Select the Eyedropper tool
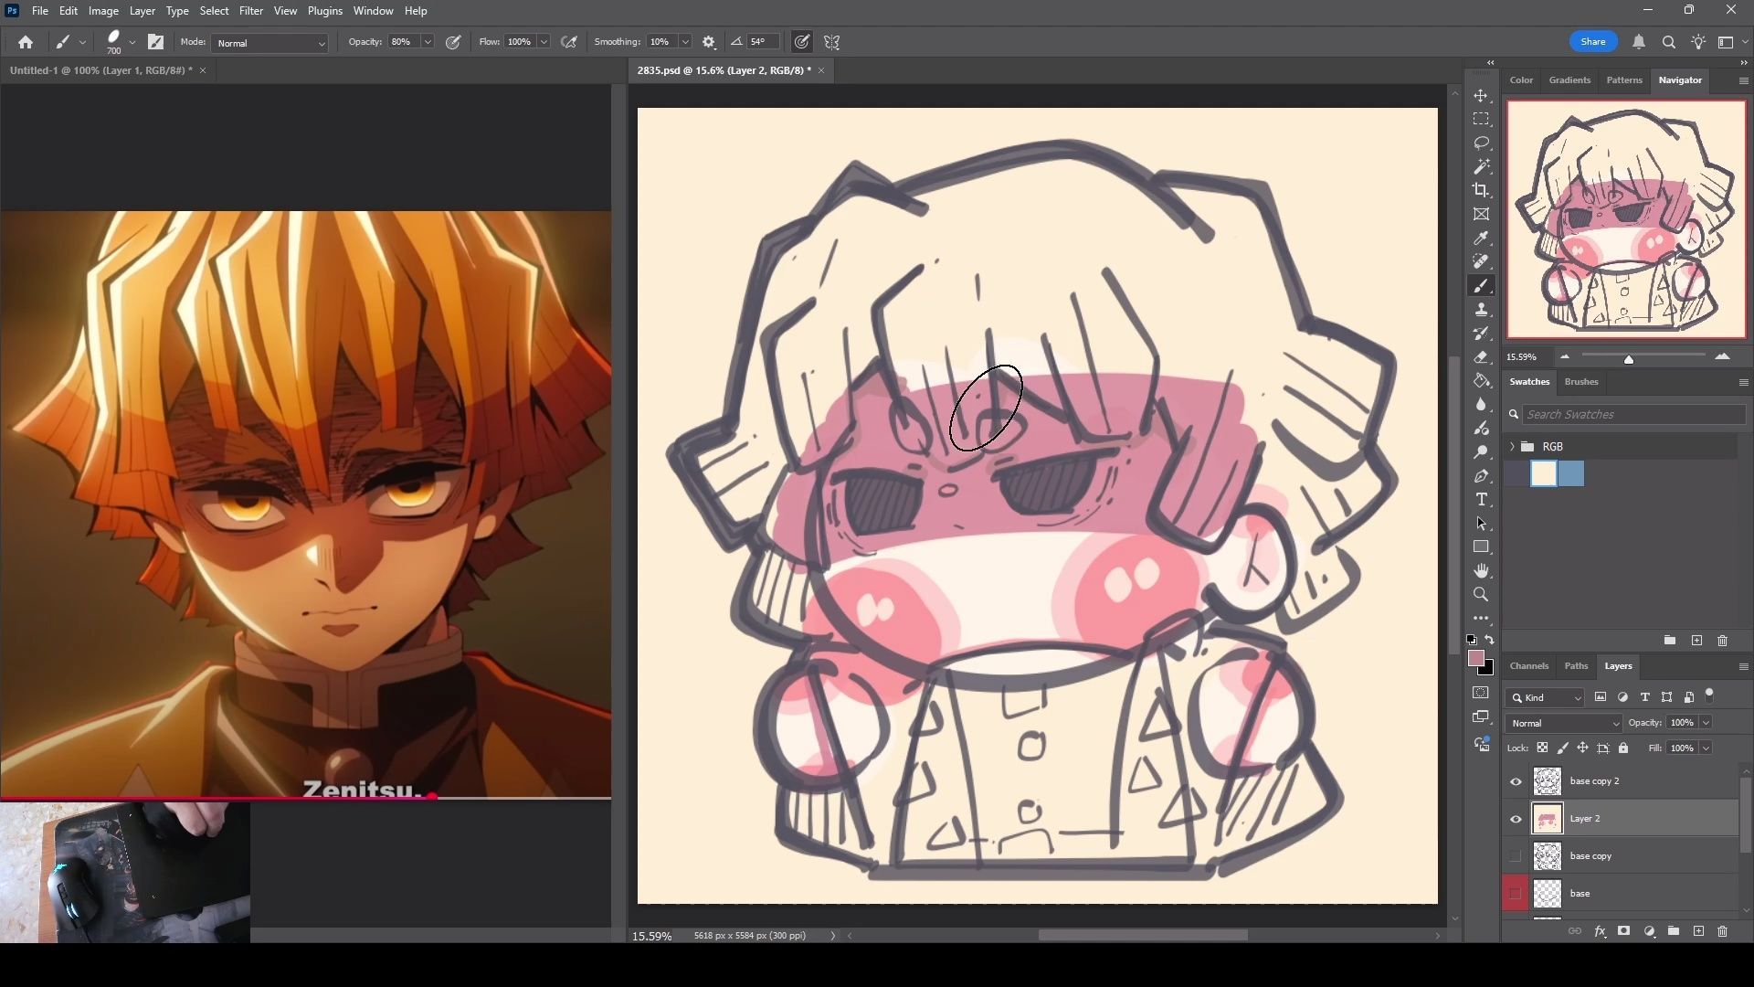This screenshot has height=987, width=1754. point(1481,239)
